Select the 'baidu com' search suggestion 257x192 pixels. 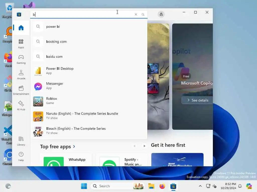click(x=89, y=56)
